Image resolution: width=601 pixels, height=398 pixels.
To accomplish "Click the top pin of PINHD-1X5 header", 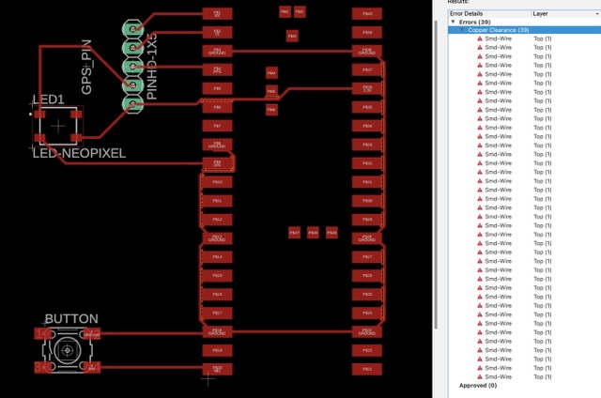I will [x=131, y=29].
